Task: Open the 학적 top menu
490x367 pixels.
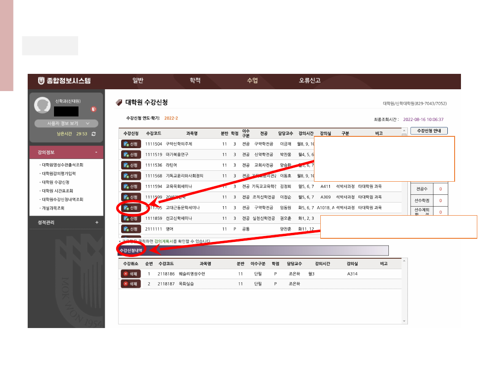Action: (x=195, y=81)
